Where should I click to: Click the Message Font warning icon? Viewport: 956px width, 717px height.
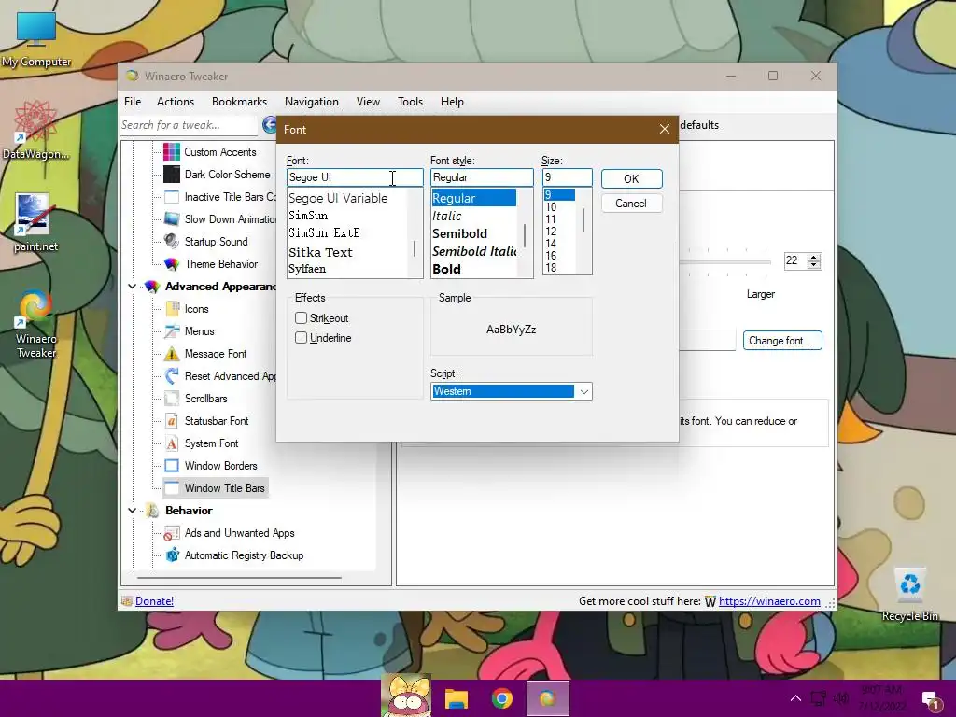(172, 354)
